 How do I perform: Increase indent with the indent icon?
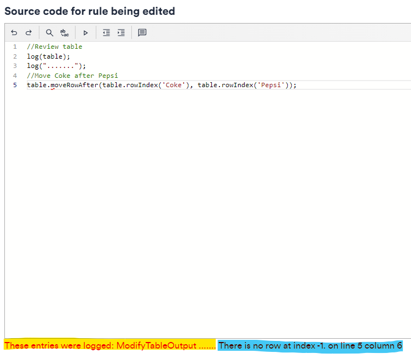click(121, 33)
